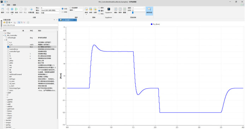245x129 pixels.
Task: Click the 动画 animation window icon
Action: point(95,9)
